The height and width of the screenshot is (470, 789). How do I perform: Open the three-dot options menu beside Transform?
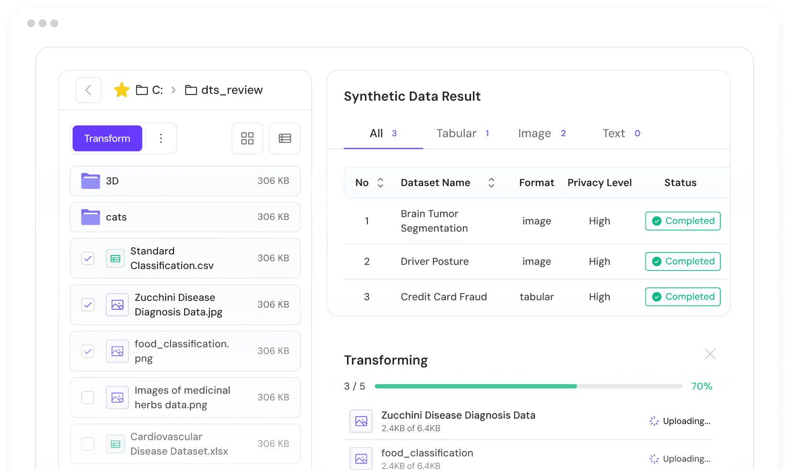point(160,139)
